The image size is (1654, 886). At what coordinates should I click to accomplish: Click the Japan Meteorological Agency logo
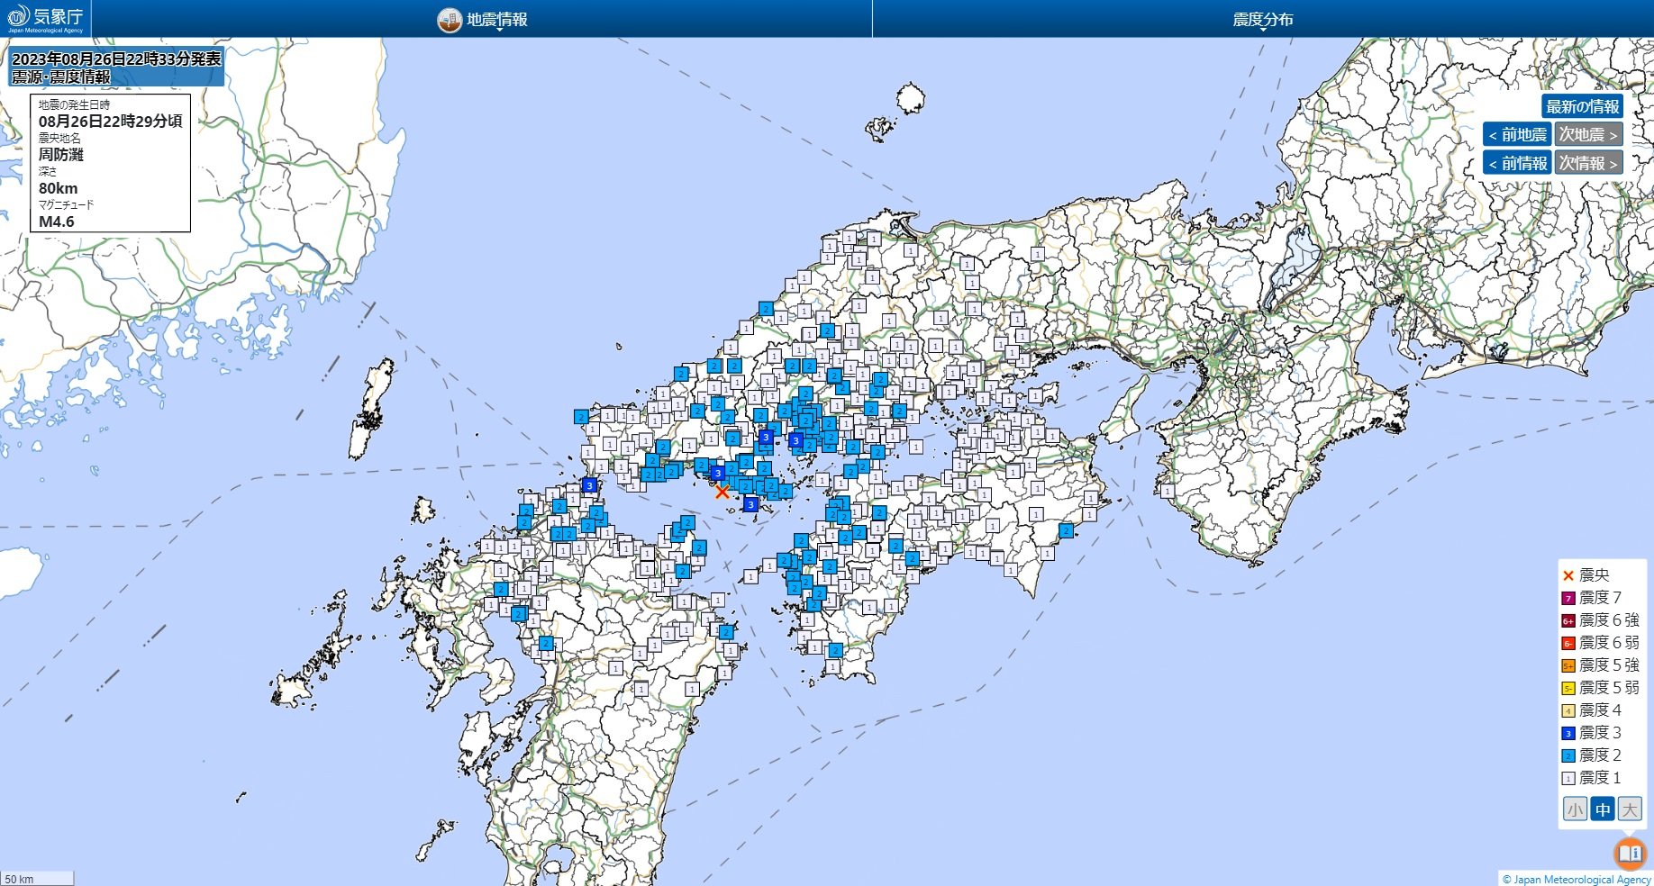[45, 18]
